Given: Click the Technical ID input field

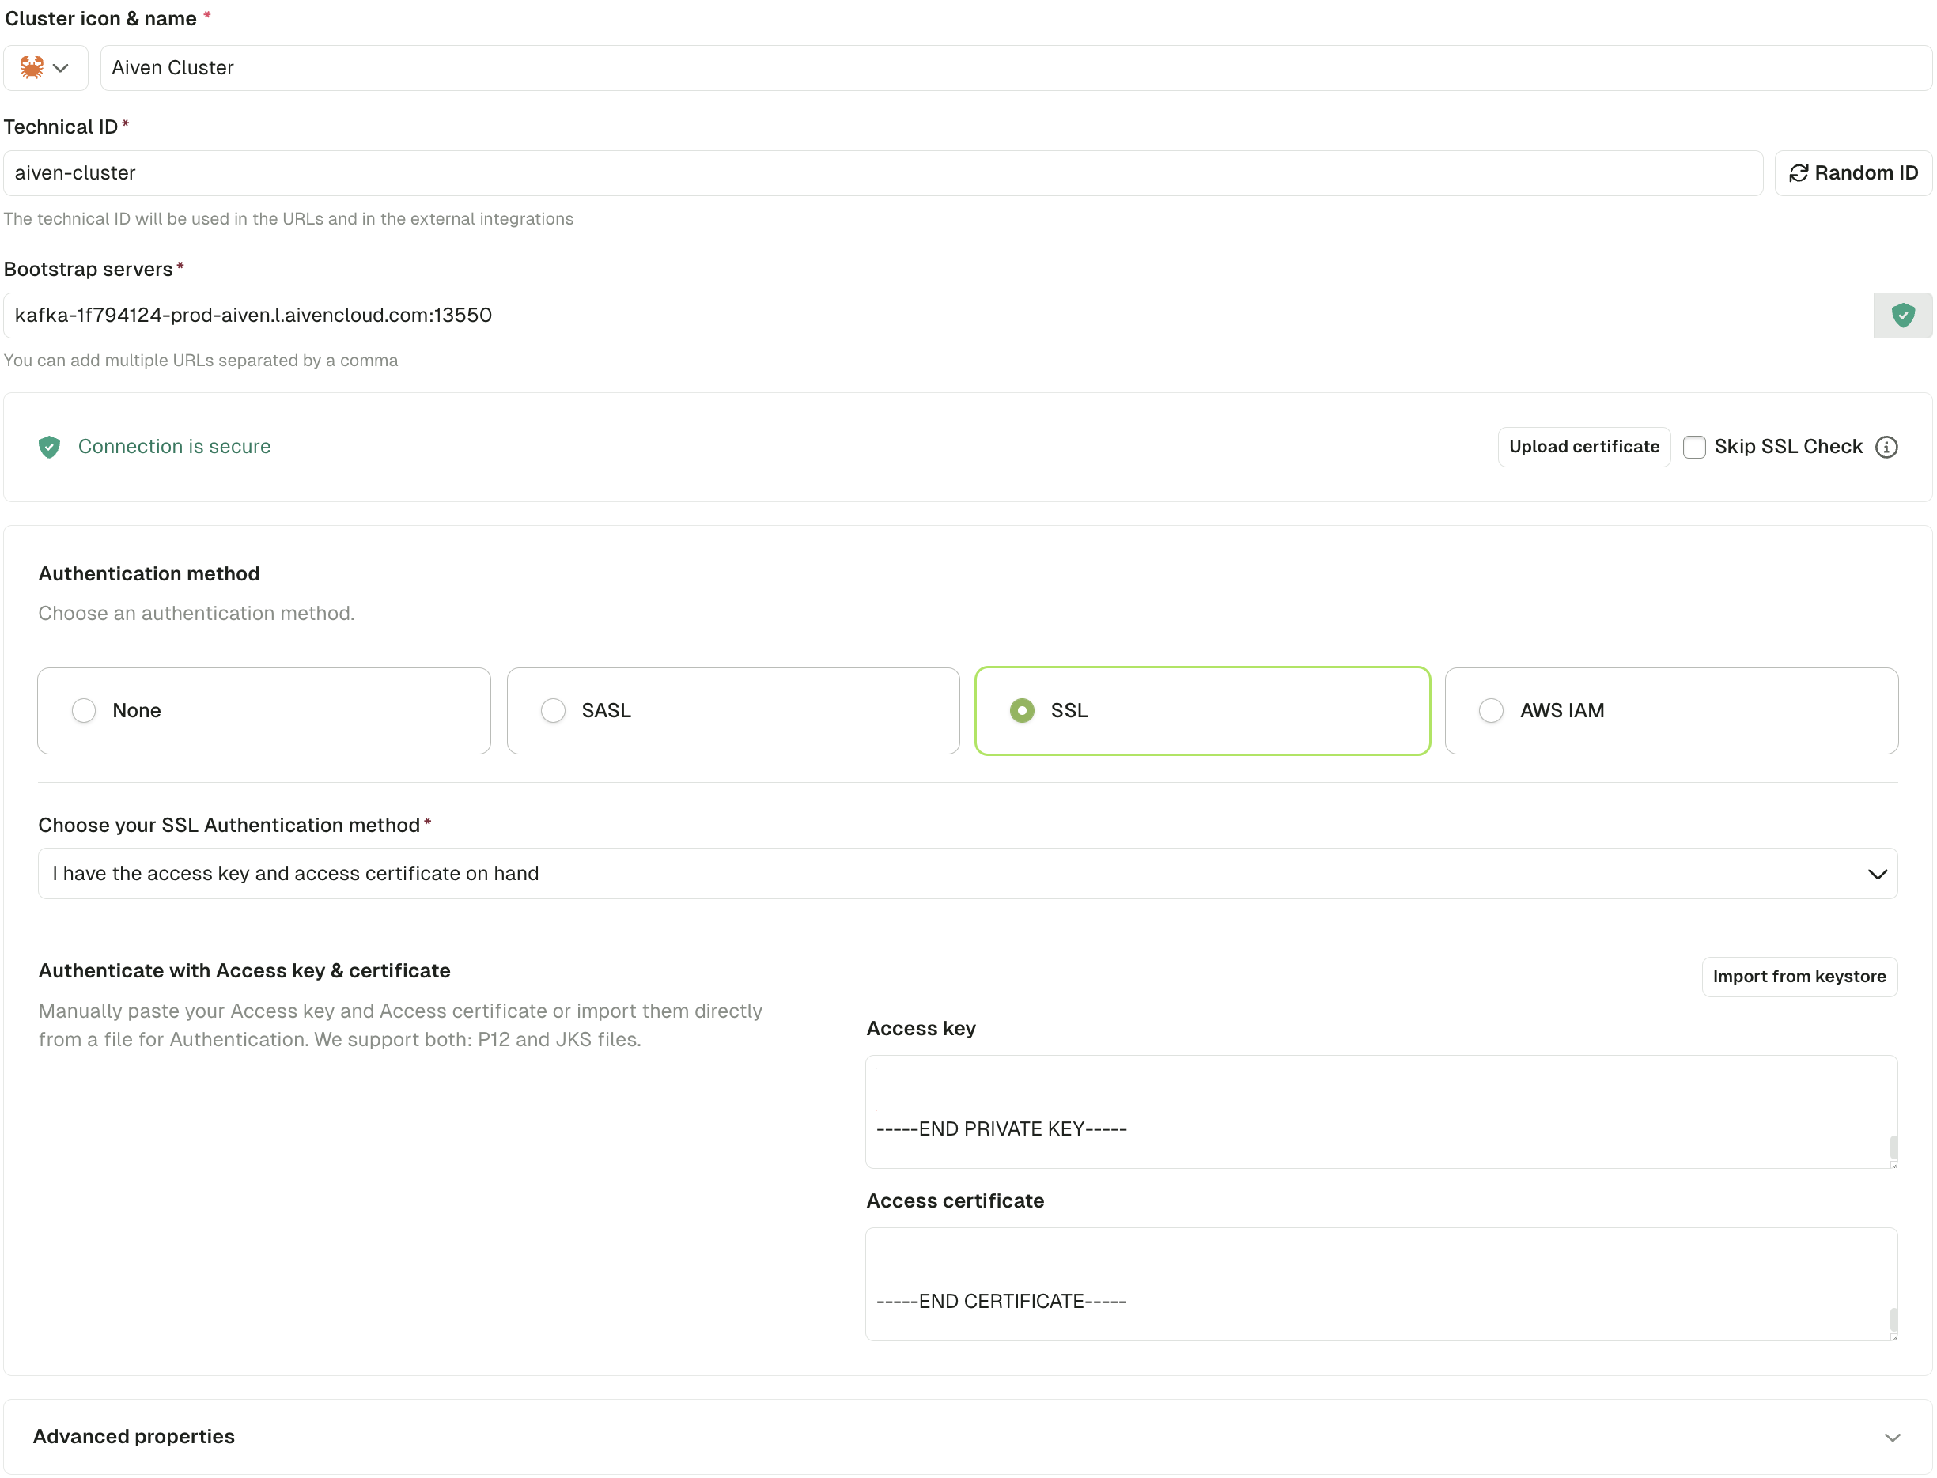Looking at the screenshot, I should (x=883, y=173).
